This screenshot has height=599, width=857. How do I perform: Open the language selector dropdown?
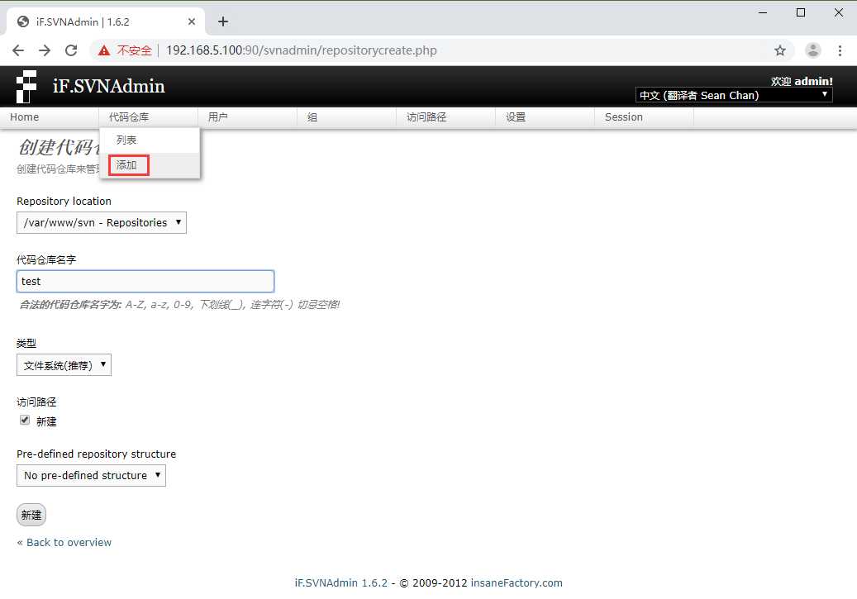(734, 95)
